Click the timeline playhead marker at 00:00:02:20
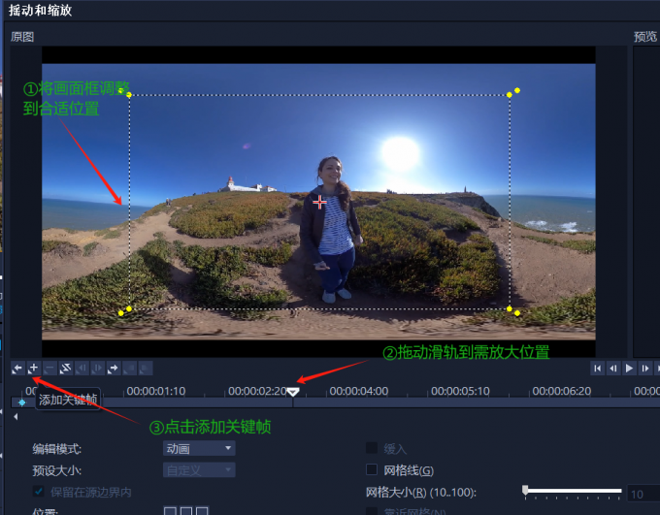 pos(293,392)
